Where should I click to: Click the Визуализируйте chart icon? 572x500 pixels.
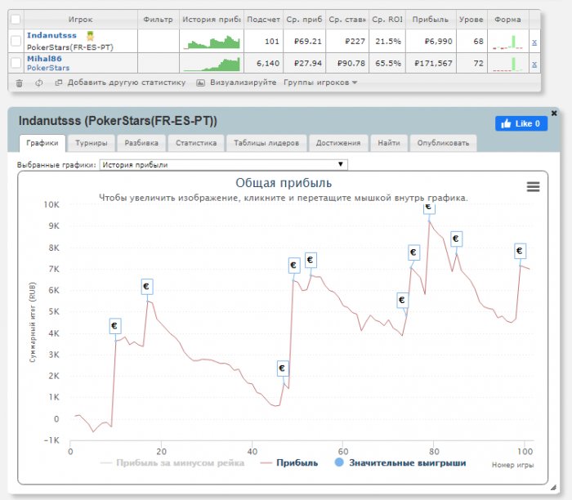(x=202, y=83)
